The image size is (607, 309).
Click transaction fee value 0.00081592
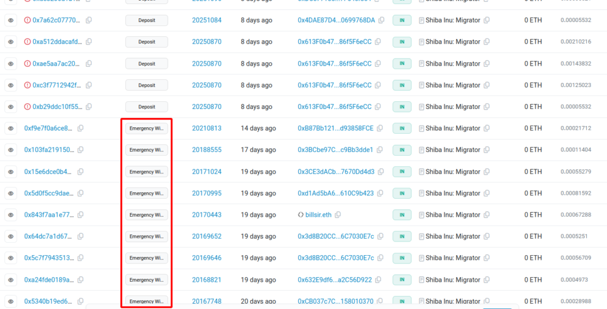pos(576,193)
